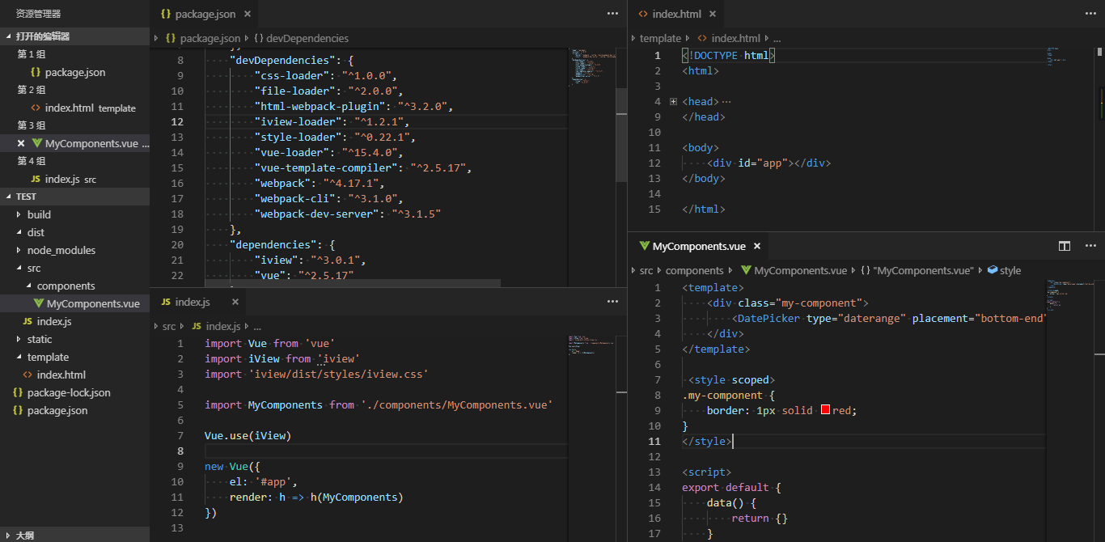The height and width of the screenshot is (542, 1105).
Task: Open the more actions (…) icon in index.html pane
Action: click(x=1090, y=14)
